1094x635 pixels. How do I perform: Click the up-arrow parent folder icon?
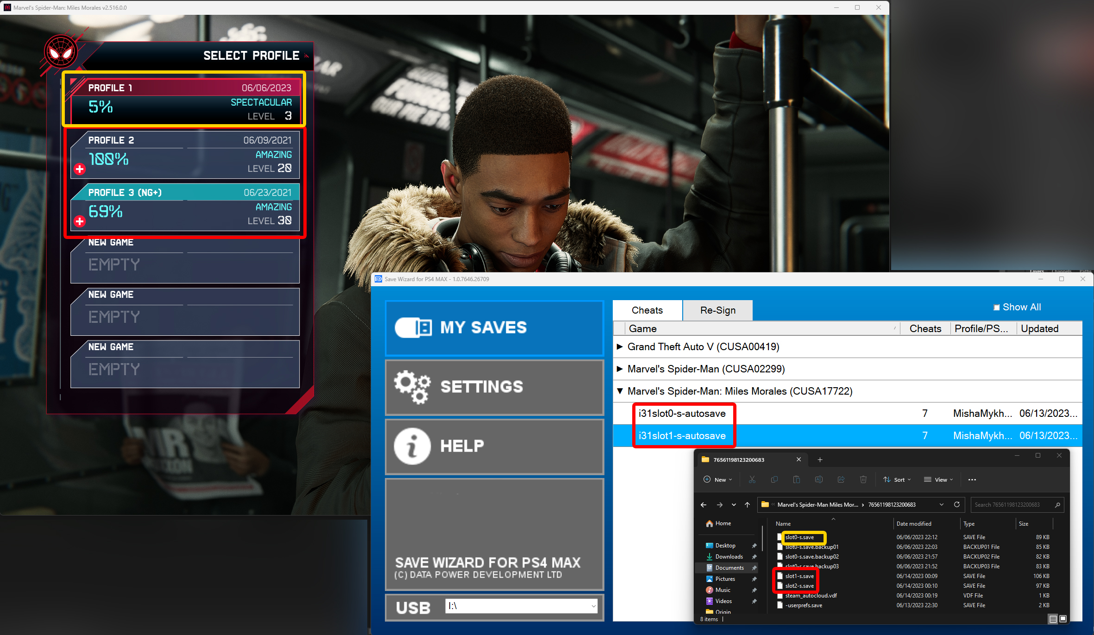pos(747,504)
